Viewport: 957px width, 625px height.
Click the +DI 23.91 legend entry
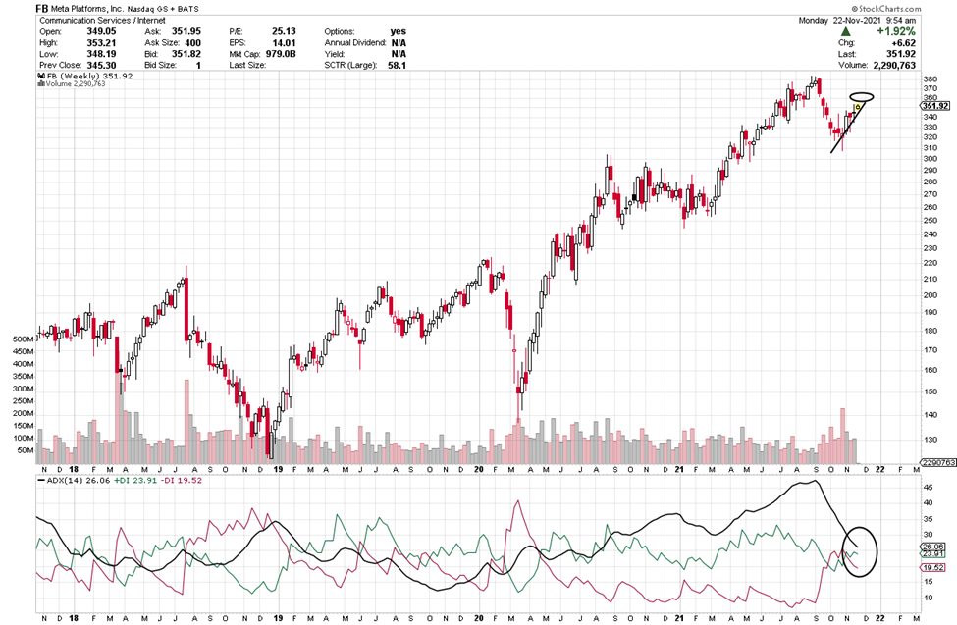135,481
